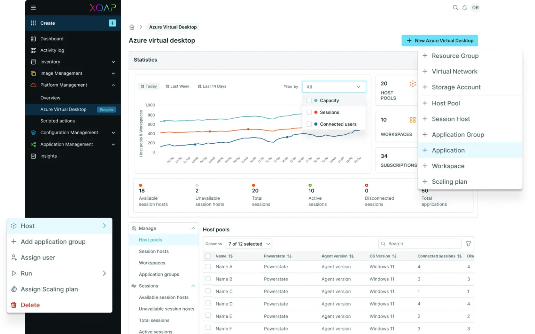Select the Last Week time range
The width and height of the screenshot is (535, 334).
(177, 86)
